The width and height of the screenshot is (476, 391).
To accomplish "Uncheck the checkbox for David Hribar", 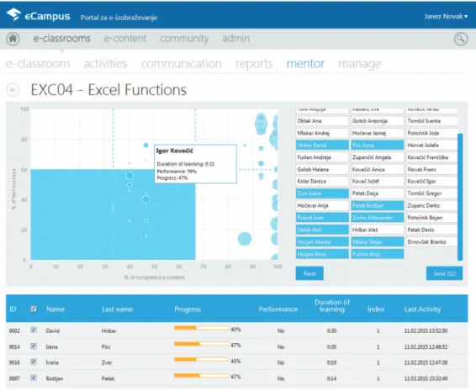I will coord(34,330).
